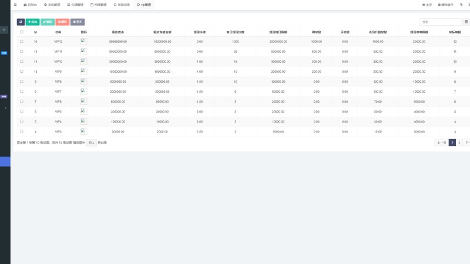Tick the checkbox for VIP5 row
The image size is (470, 264).
tap(22, 111)
